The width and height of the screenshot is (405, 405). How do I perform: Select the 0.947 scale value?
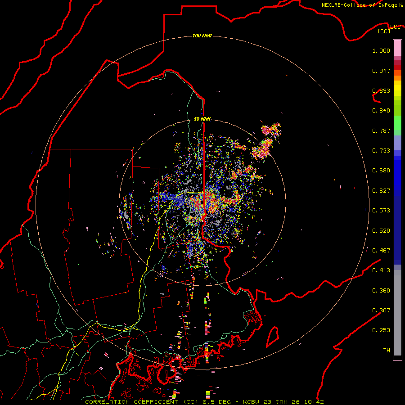click(x=381, y=71)
